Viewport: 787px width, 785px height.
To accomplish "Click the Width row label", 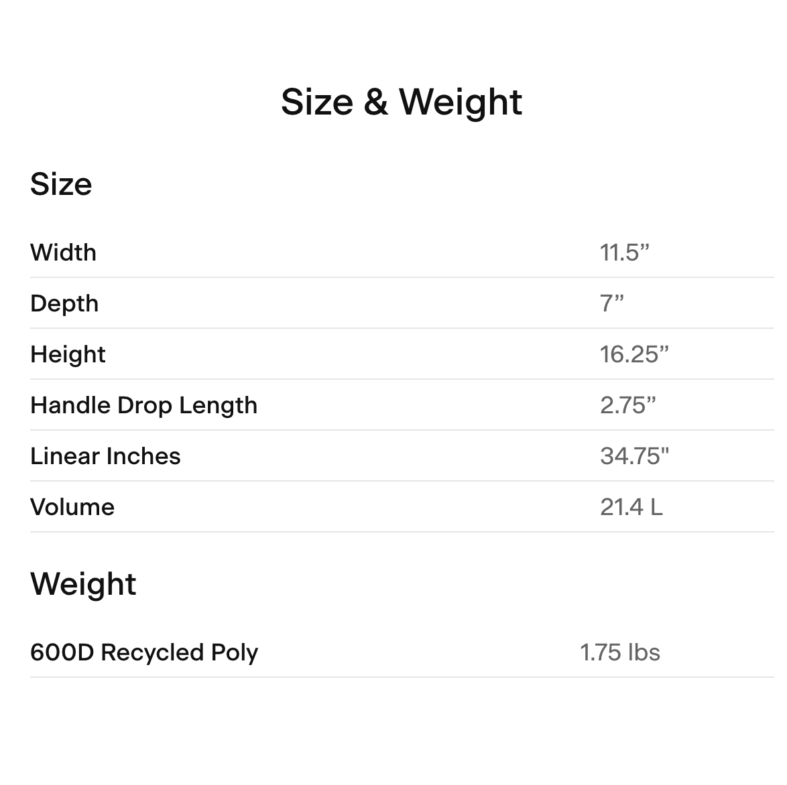I will click(63, 253).
